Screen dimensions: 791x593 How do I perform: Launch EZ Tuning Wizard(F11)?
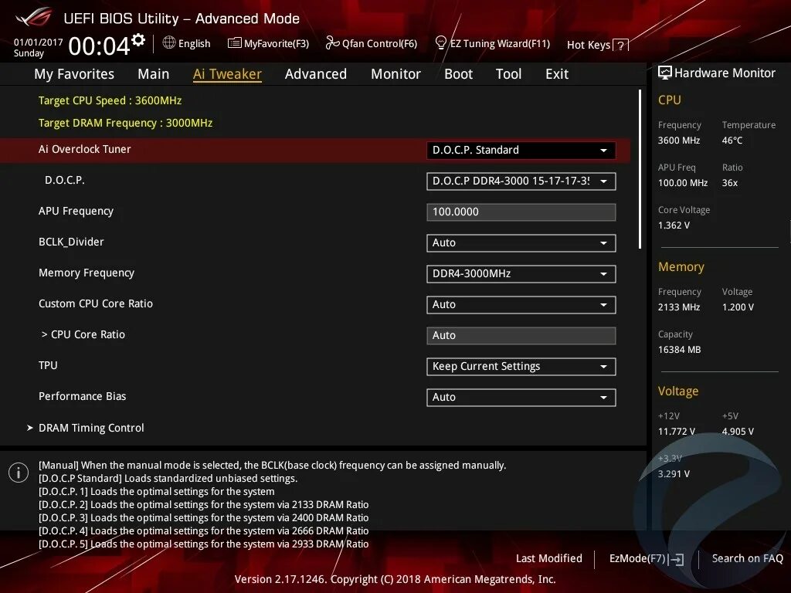tap(492, 43)
